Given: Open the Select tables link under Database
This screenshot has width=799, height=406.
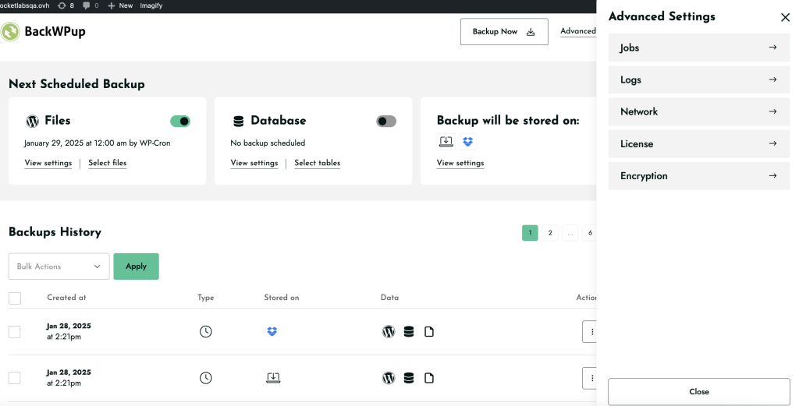Looking at the screenshot, I should pos(317,163).
